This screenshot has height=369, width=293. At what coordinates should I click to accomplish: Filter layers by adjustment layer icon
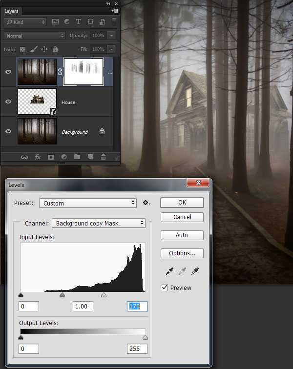(x=67, y=22)
